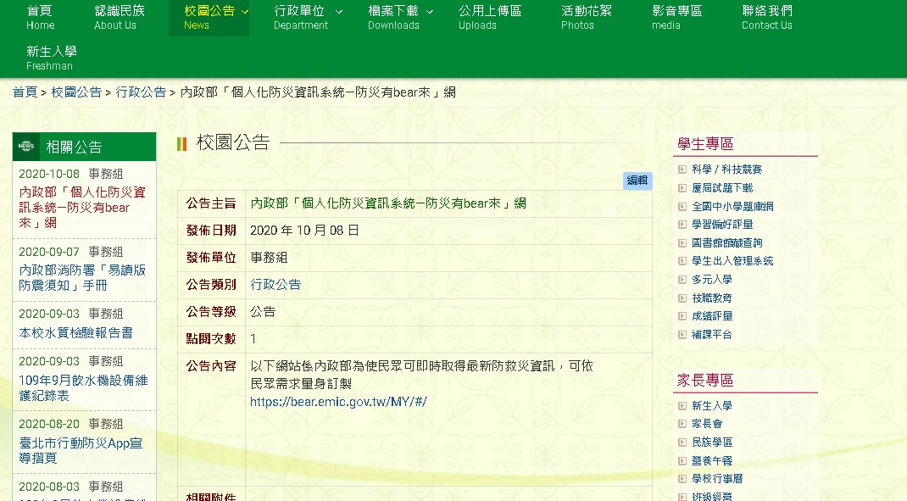The image size is (907, 501).
Task: Click the arrow icon beside 家長專區 新生入學
Action: coord(682,406)
